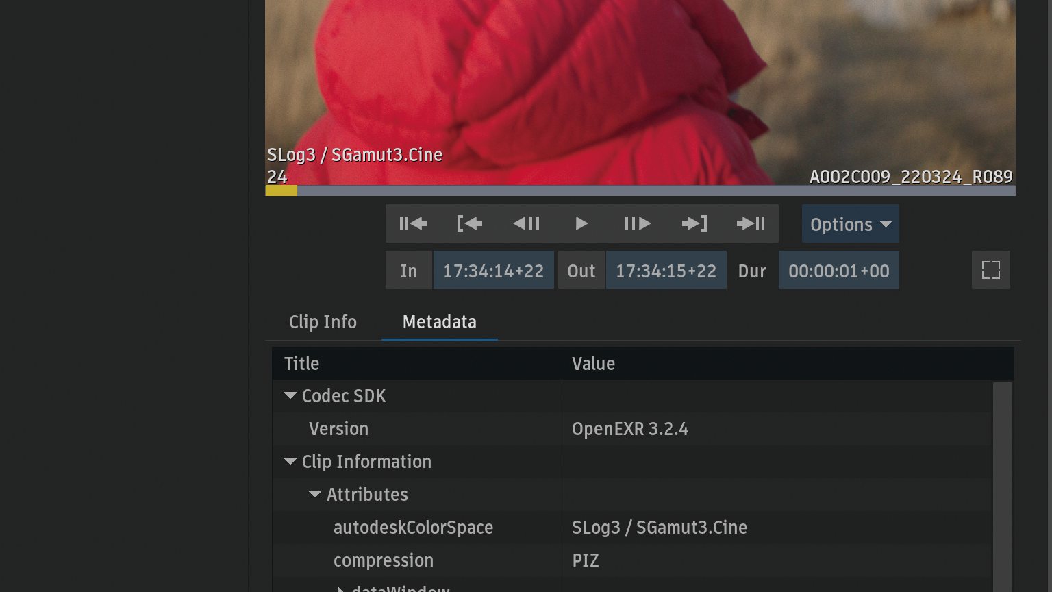1052x592 pixels.
Task: Click the Out button
Action: coord(581,271)
